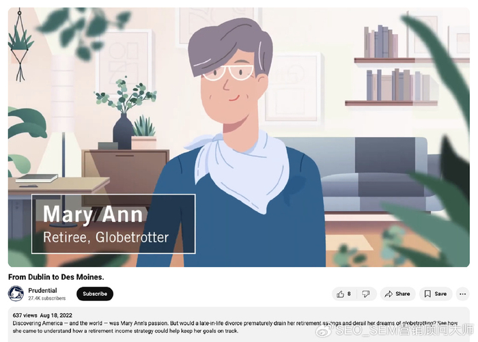Viewport: 478px width, 342px height.
Task: Dislike the video with the thumbs-down icon
Action: click(365, 294)
